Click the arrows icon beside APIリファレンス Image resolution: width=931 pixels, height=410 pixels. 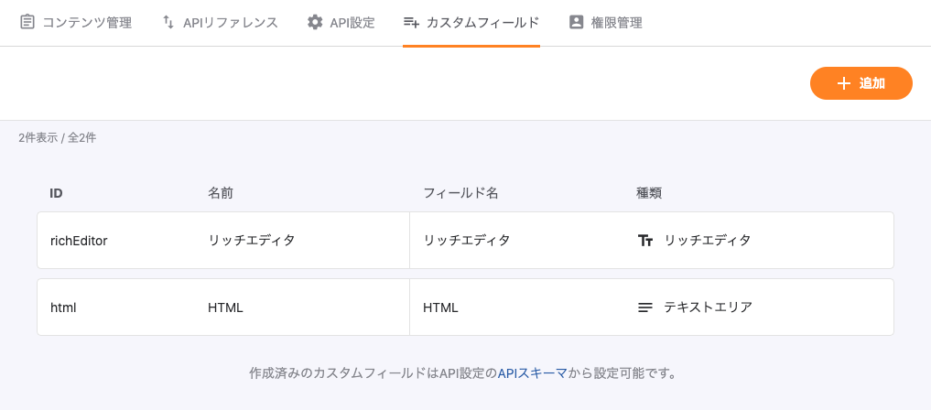point(168,22)
